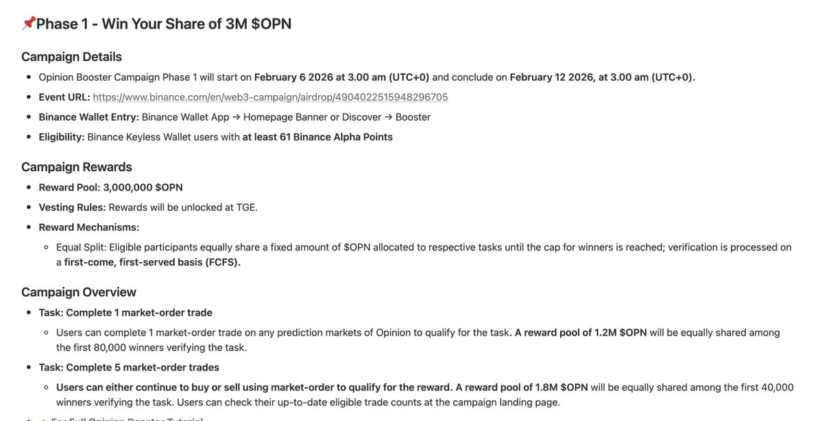Open the Binance web3-campaign airdrop URL

(x=270, y=97)
